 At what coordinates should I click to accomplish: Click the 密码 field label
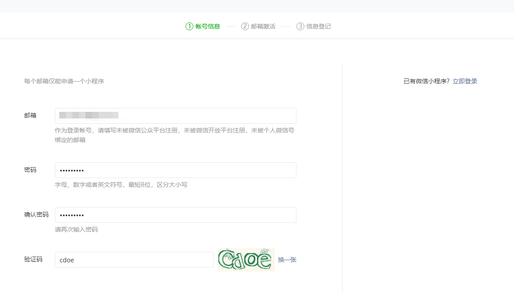(x=30, y=170)
